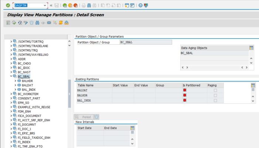Select CONSENT_PART in the tree
The width and height of the screenshot is (259, 148).
29,98
